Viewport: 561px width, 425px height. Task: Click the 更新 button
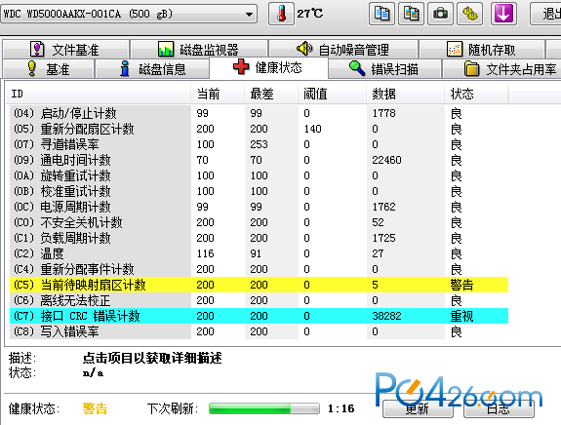point(418,408)
